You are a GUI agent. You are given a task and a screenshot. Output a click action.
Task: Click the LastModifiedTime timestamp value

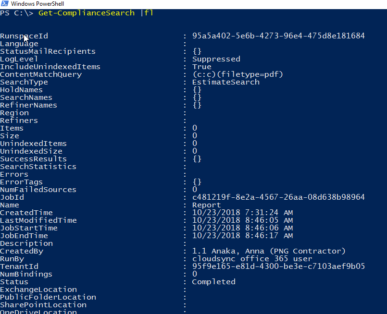pyautogui.click(x=242, y=220)
